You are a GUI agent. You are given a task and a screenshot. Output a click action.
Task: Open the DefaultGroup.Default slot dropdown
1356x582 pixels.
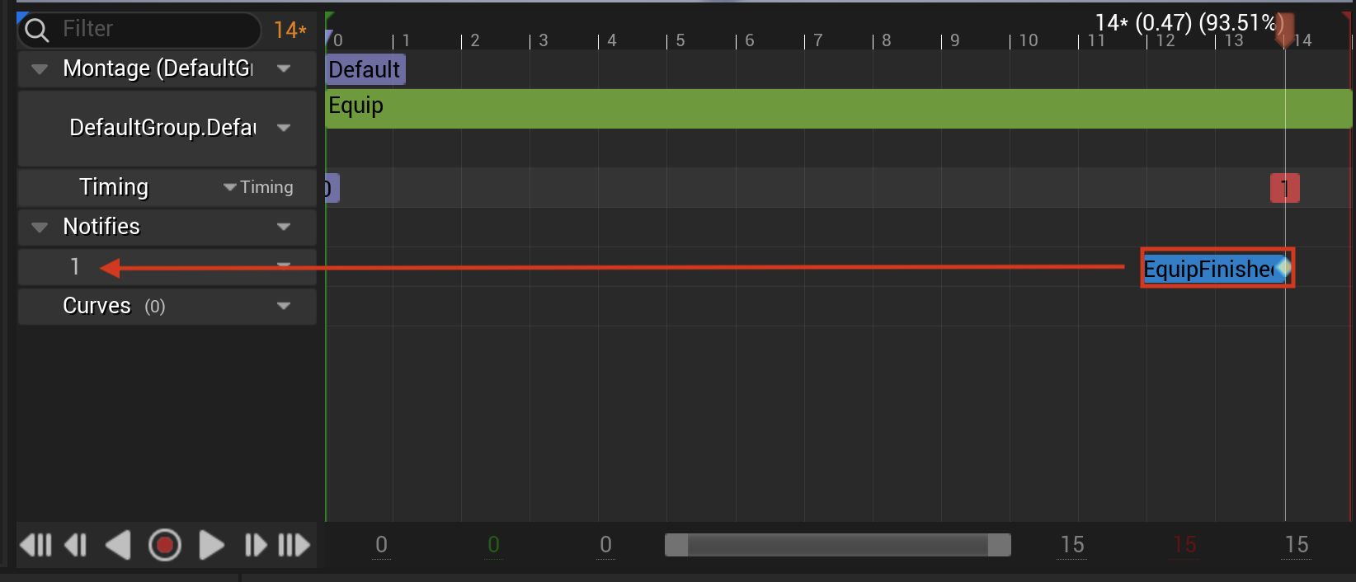point(284,128)
